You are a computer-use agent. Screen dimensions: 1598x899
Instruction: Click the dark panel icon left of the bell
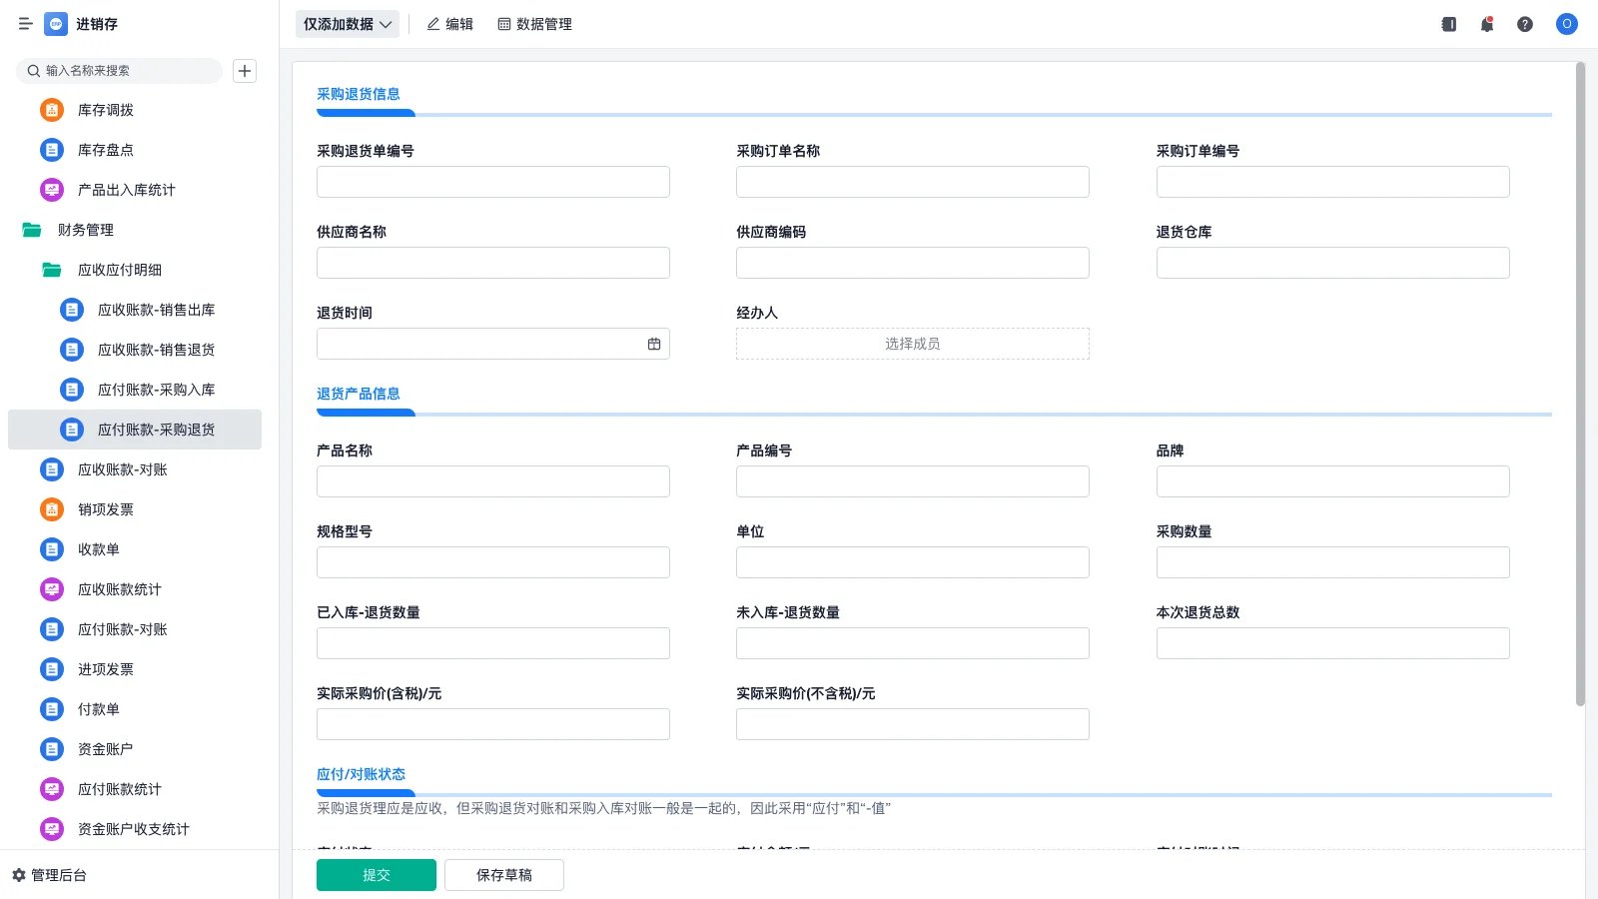click(x=1449, y=24)
